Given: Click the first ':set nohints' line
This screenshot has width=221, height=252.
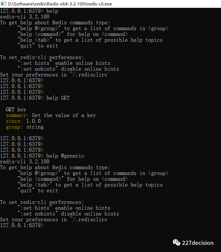Looking at the screenshot, I should pyautogui.click(x=68, y=69).
